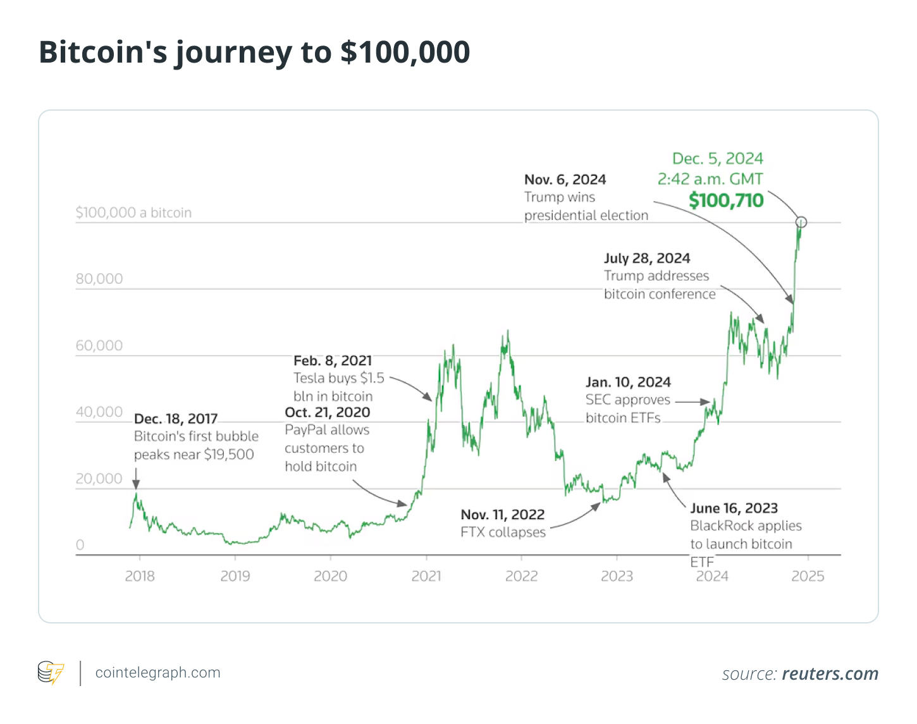Click the Nov. 11, 2022 FTX collapses note
The image size is (917, 724).
[503, 524]
